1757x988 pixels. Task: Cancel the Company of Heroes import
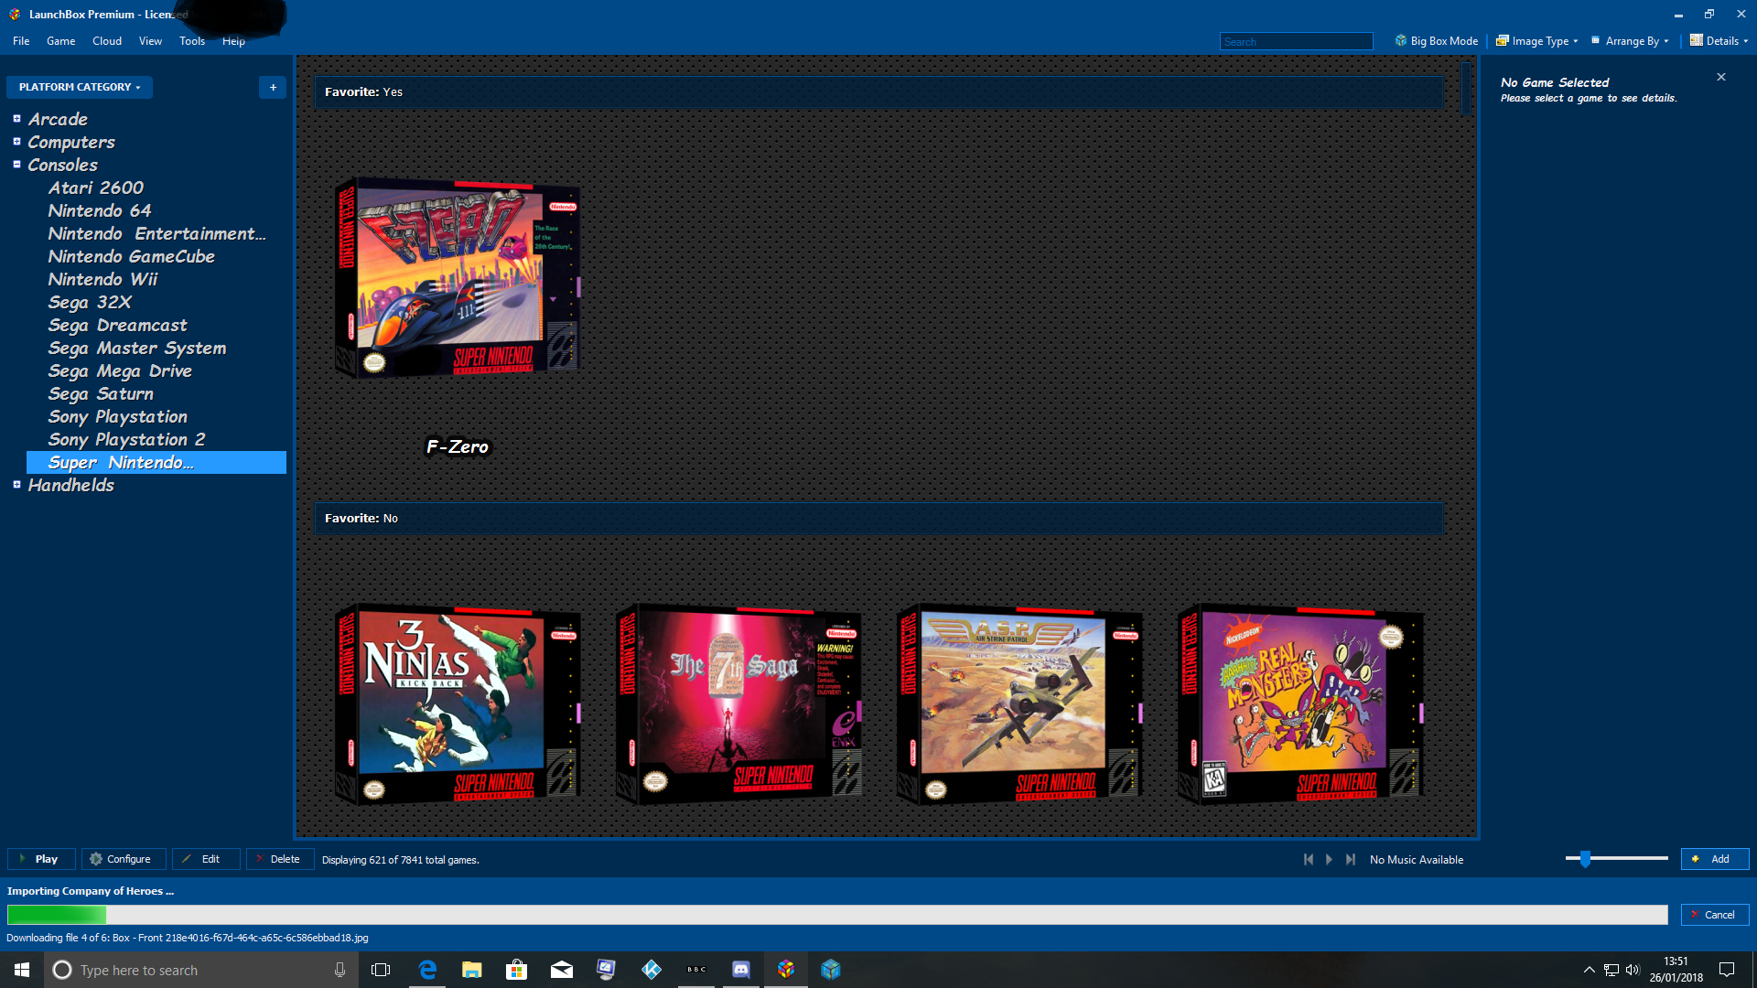click(x=1715, y=914)
